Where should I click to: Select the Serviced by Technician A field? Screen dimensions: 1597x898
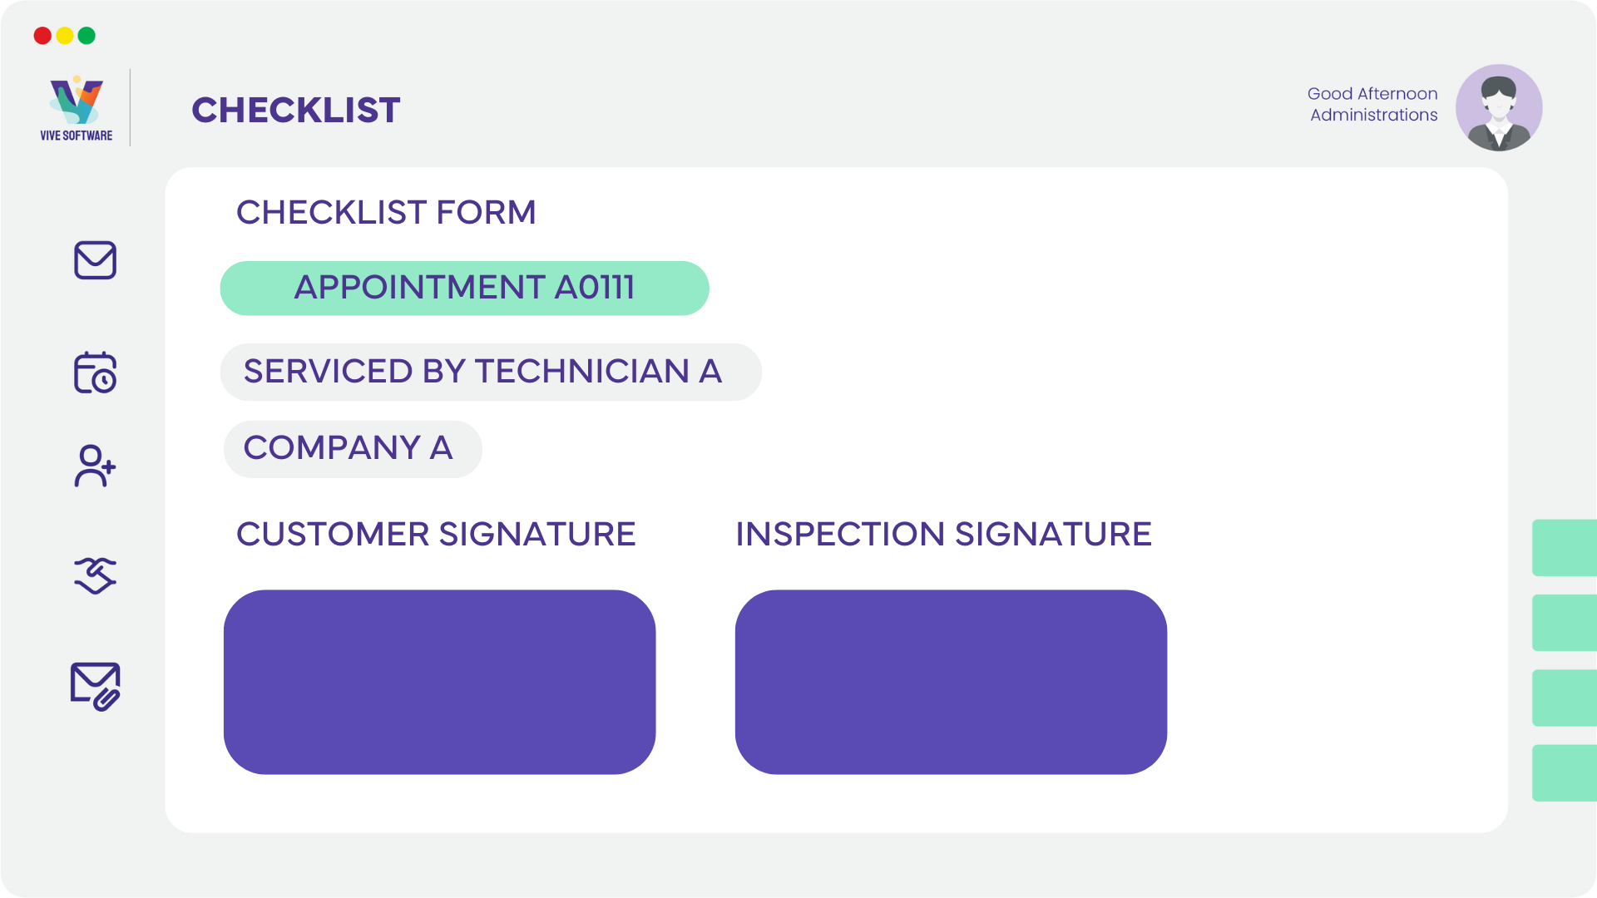click(x=491, y=372)
